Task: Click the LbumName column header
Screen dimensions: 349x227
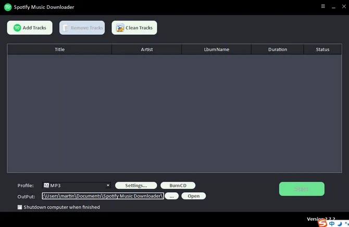Action: [x=217, y=49]
